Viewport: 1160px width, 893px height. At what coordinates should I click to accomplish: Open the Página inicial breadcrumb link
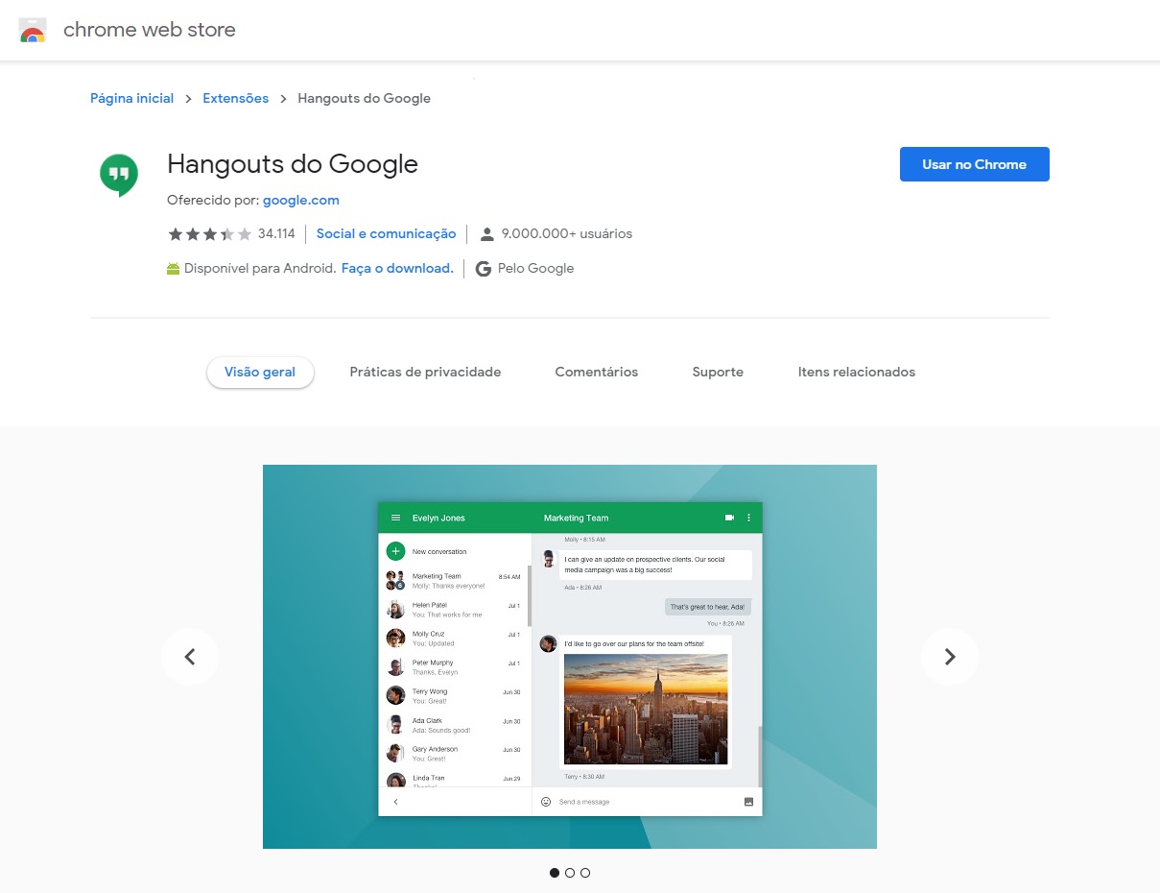[x=132, y=98]
